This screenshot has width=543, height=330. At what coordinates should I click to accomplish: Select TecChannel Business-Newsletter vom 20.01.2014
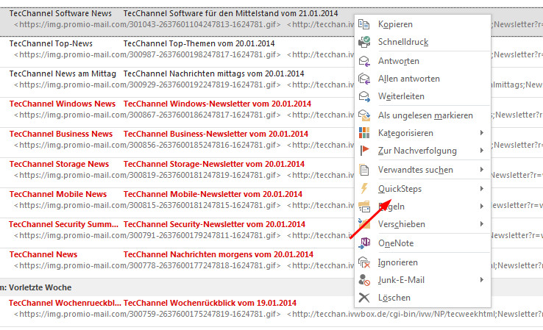pos(216,134)
